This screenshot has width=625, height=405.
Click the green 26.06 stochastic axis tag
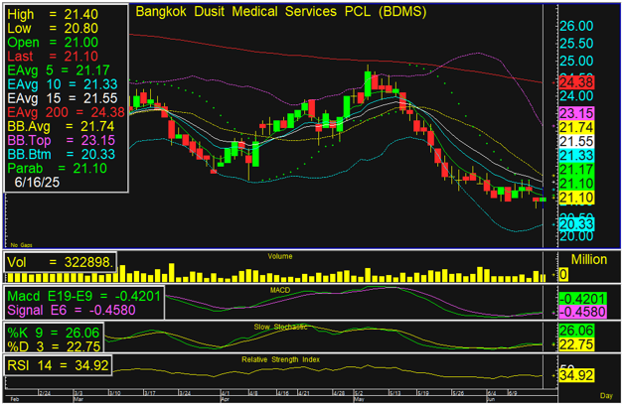click(x=576, y=331)
